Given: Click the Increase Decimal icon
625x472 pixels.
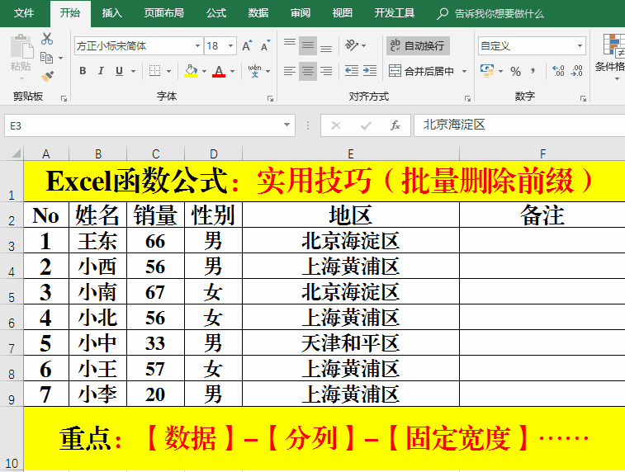Looking at the screenshot, I should point(559,71).
